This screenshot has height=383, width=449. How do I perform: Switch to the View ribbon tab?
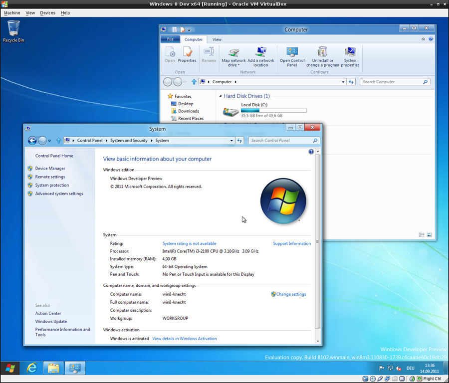point(217,39)
